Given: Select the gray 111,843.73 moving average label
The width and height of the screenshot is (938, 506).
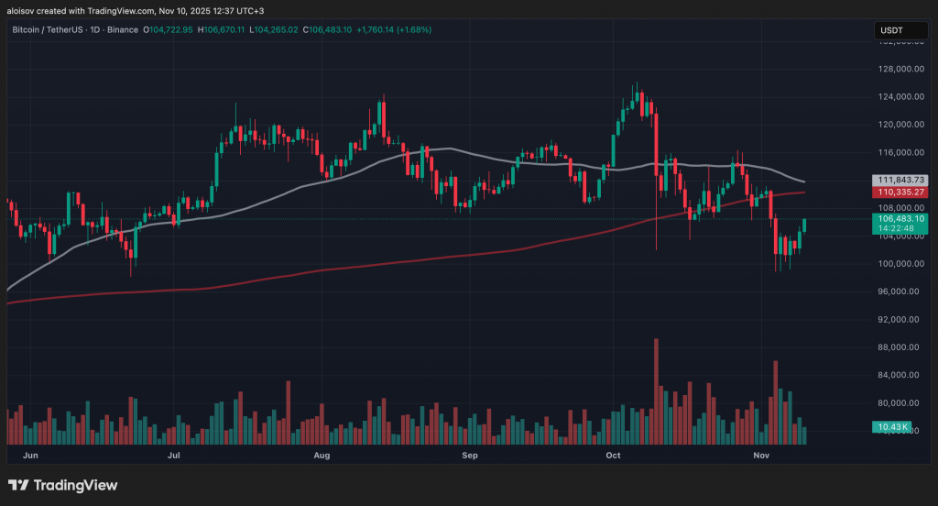Looking at the screenshot, I should (x=902, y=181).
